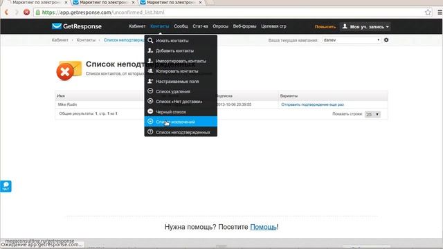Select 'Настраиваемые поля' menu entry
The height and width of the screenshot is (249, 443).
181,82
